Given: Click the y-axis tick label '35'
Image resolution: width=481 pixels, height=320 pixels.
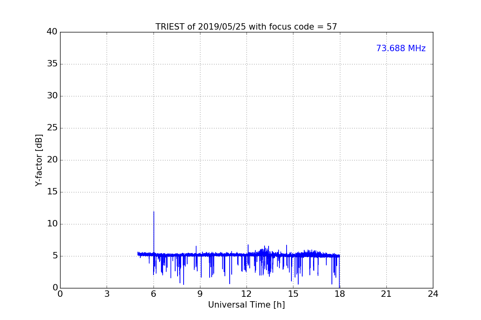Looking at the screenshot, I should [52, 64].
